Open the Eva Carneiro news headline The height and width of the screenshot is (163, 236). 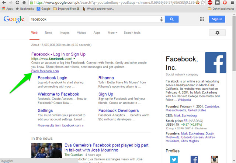click(x=107, y=147)
